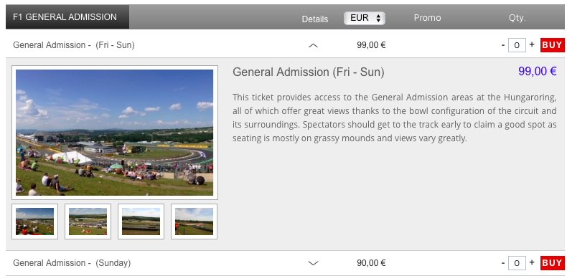567x276 pixels.
Task: Expand the Sunday ticket details chevron
Action: (x=313, y=263)
